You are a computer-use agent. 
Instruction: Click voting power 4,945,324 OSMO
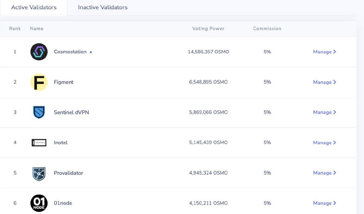click(208, 173)
